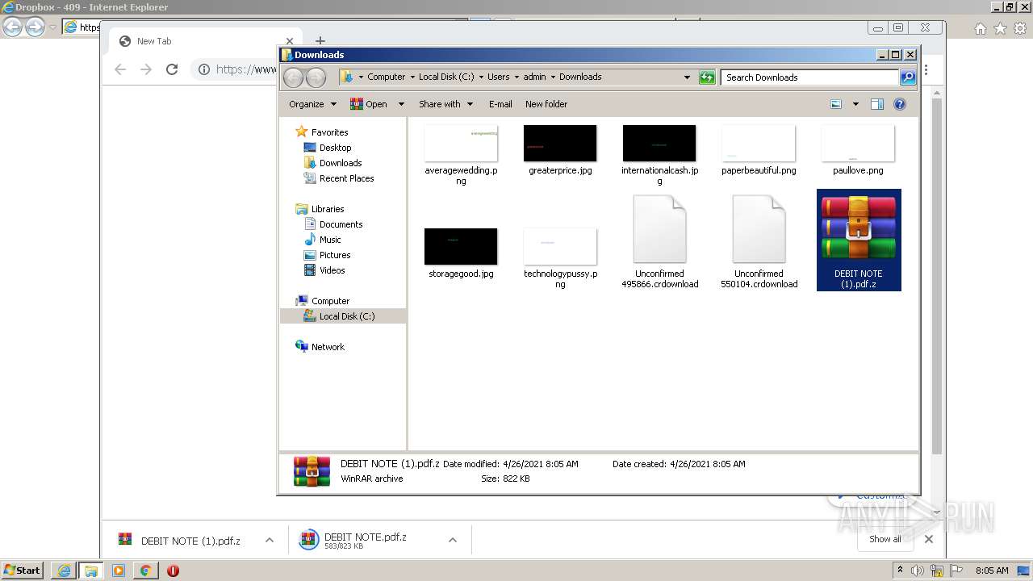This screenshot has width=1033, height=581.
Task: Open Explorer help icon
Action: 900,104
